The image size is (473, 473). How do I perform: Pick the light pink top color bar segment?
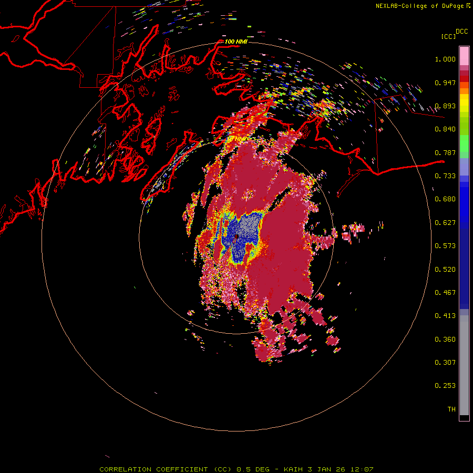(464, 56)
